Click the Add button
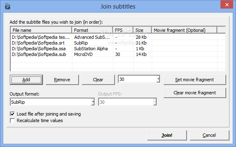The image size is (236, 147). 26,80
